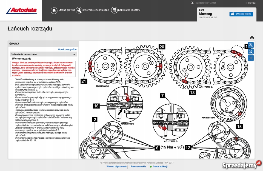Click the user profile icon
Viewport: 263px width, 171px height.
[192, 3]
